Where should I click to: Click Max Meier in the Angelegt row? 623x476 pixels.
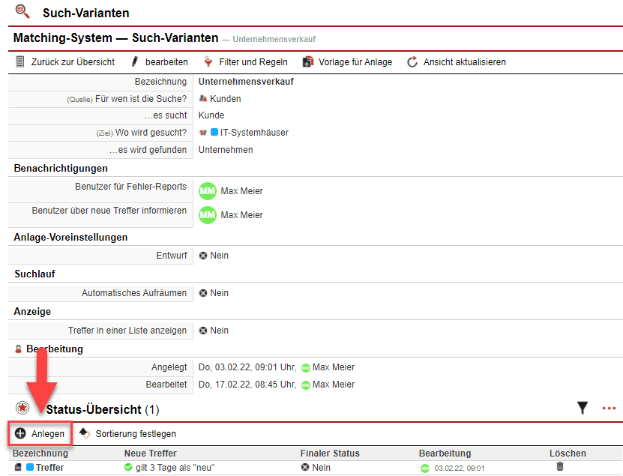tap(333, 368)
